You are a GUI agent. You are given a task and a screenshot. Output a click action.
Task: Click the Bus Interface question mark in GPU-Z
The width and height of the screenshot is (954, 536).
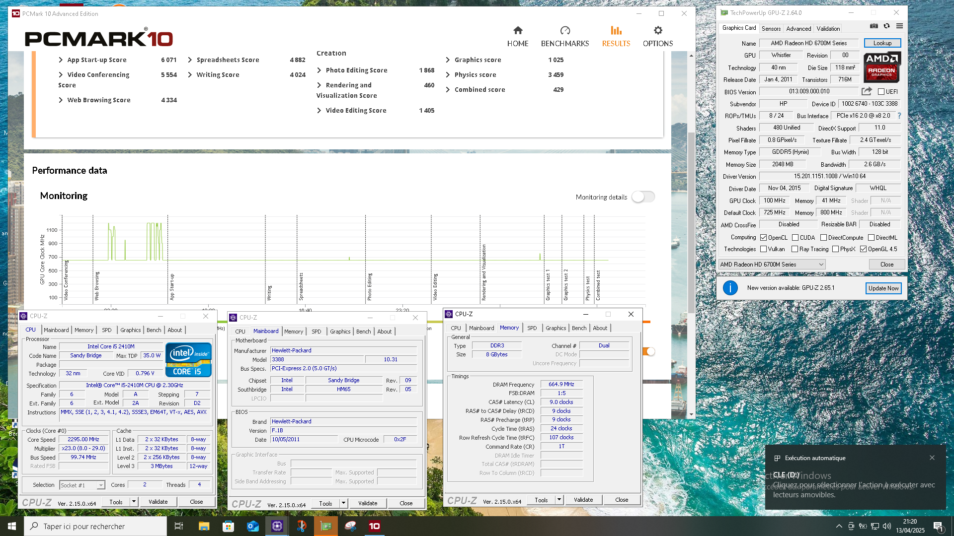[x=899, y=116]
